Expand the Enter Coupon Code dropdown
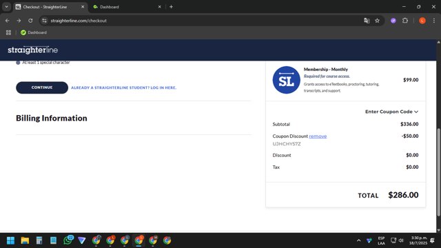 point(392,112)
